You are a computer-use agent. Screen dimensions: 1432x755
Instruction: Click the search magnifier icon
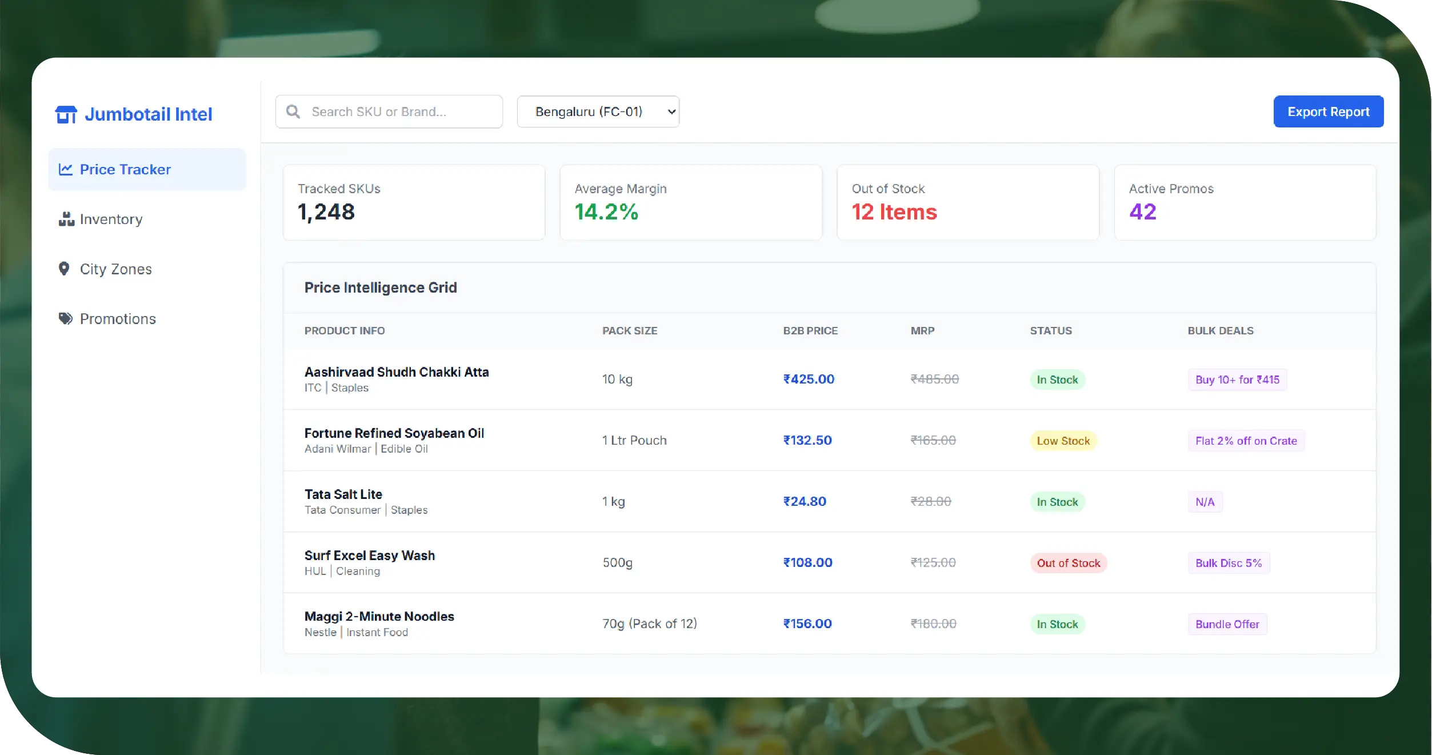tap(293, 111)
